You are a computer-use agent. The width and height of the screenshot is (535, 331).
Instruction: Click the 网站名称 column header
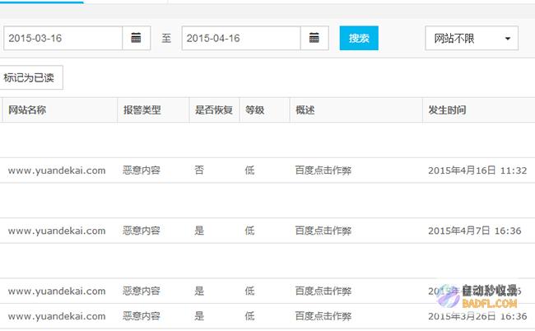click(27, 110)
